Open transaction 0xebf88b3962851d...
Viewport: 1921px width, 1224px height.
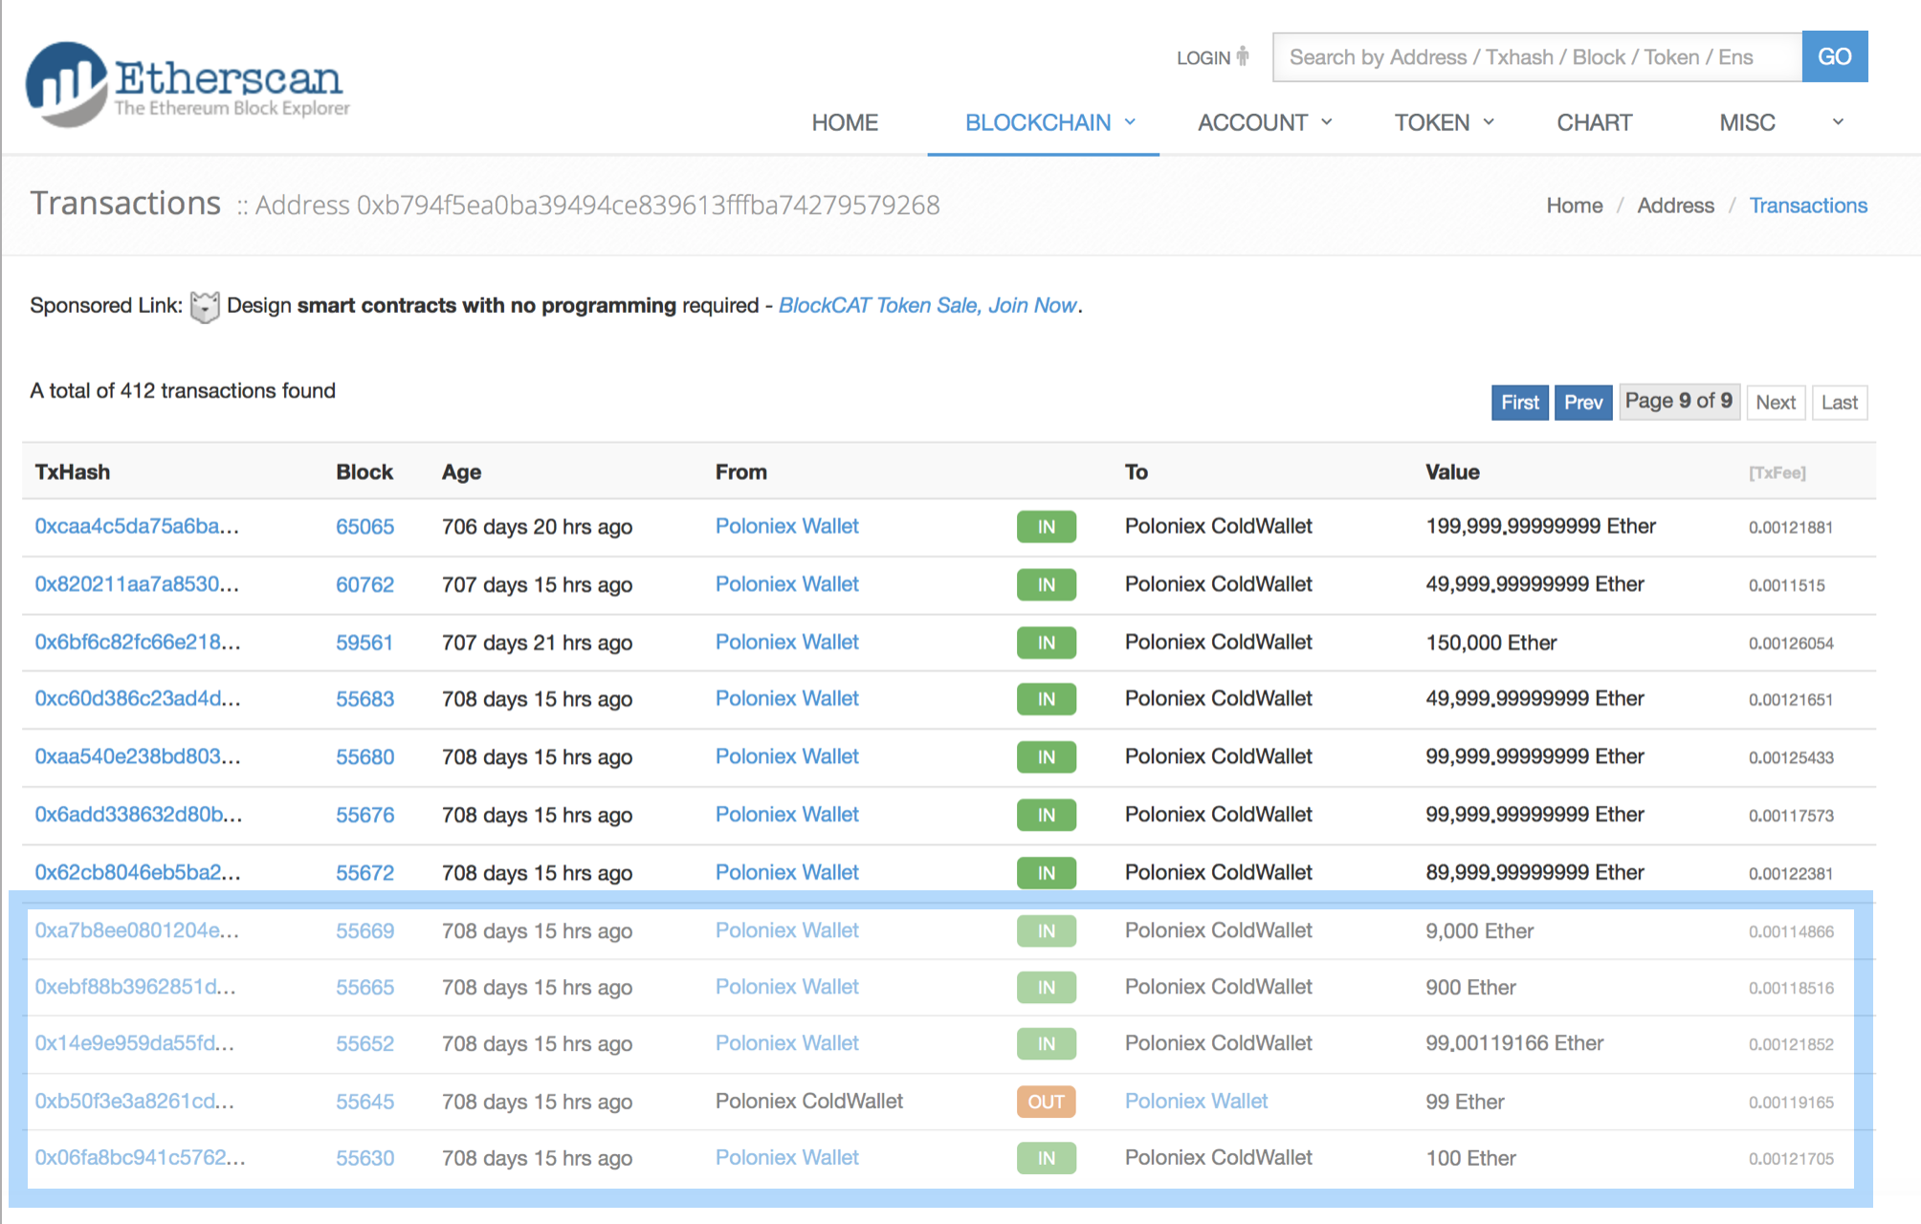coord(135,987)
